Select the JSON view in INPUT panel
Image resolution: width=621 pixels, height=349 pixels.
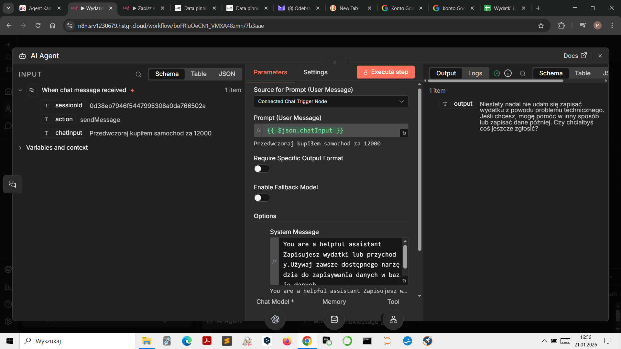tap(227, 74)
